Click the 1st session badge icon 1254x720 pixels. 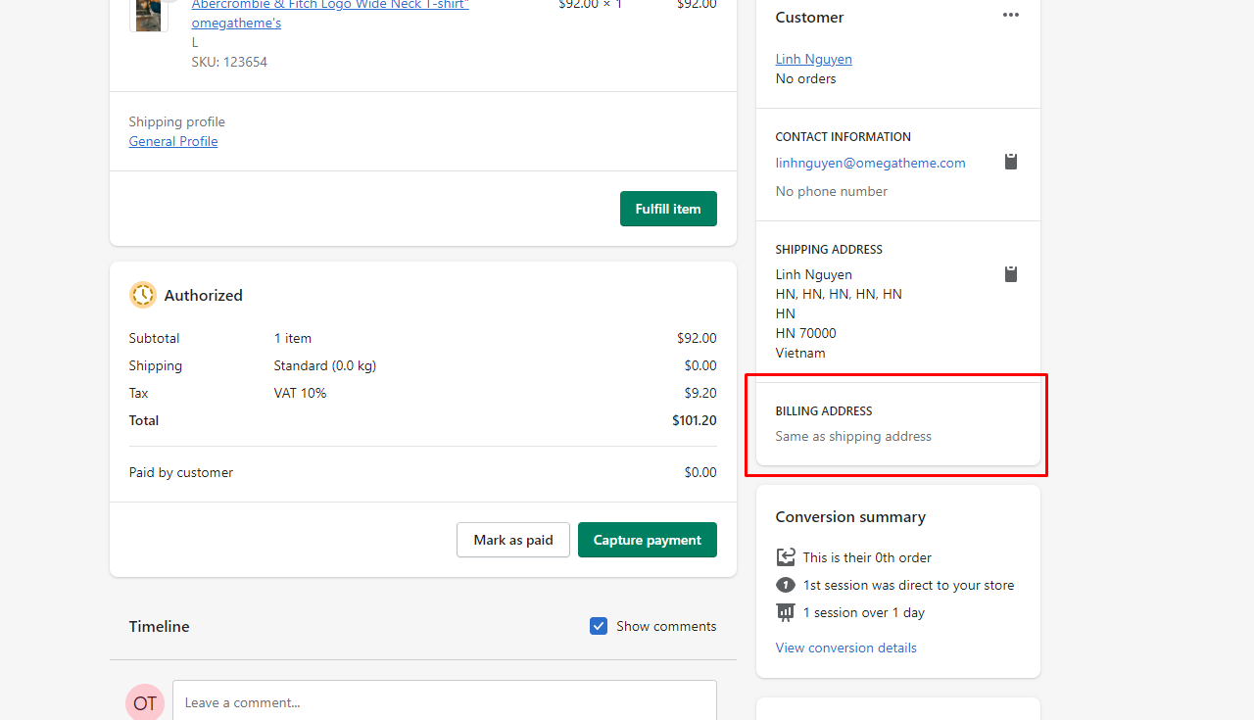click(x=785, y=585)
